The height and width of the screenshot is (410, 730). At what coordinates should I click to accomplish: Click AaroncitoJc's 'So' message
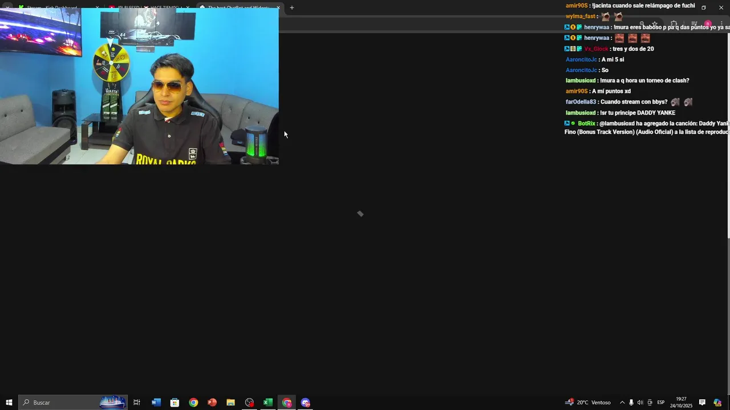pos(605,71)
